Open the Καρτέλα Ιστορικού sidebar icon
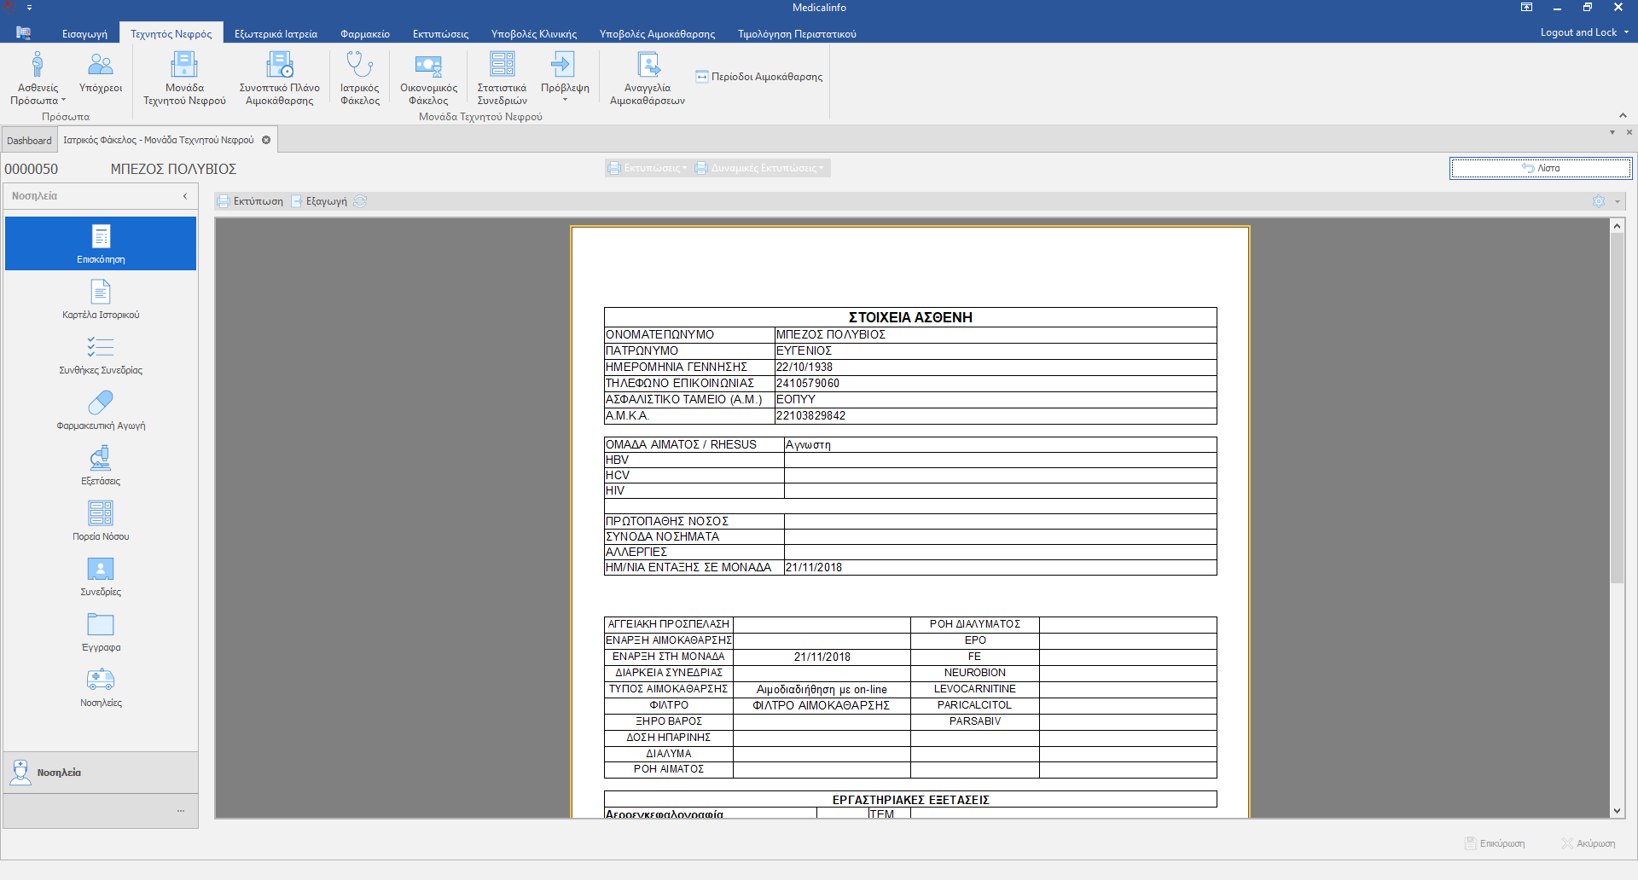The height and width of the screenshot is (880, 1638). point(101,292)
